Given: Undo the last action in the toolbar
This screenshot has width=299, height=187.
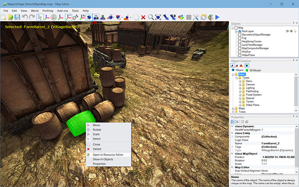Looking at the screenshot, I should [x=25, y=17].
